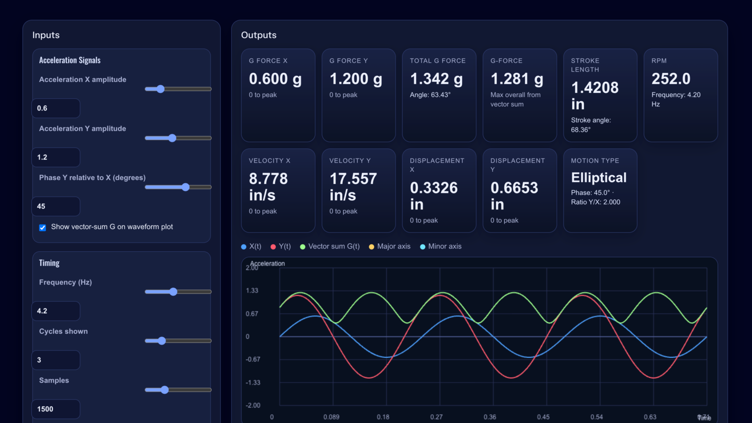Click the Frequency: 4.20 Hz text

click(x=676, y=99)
